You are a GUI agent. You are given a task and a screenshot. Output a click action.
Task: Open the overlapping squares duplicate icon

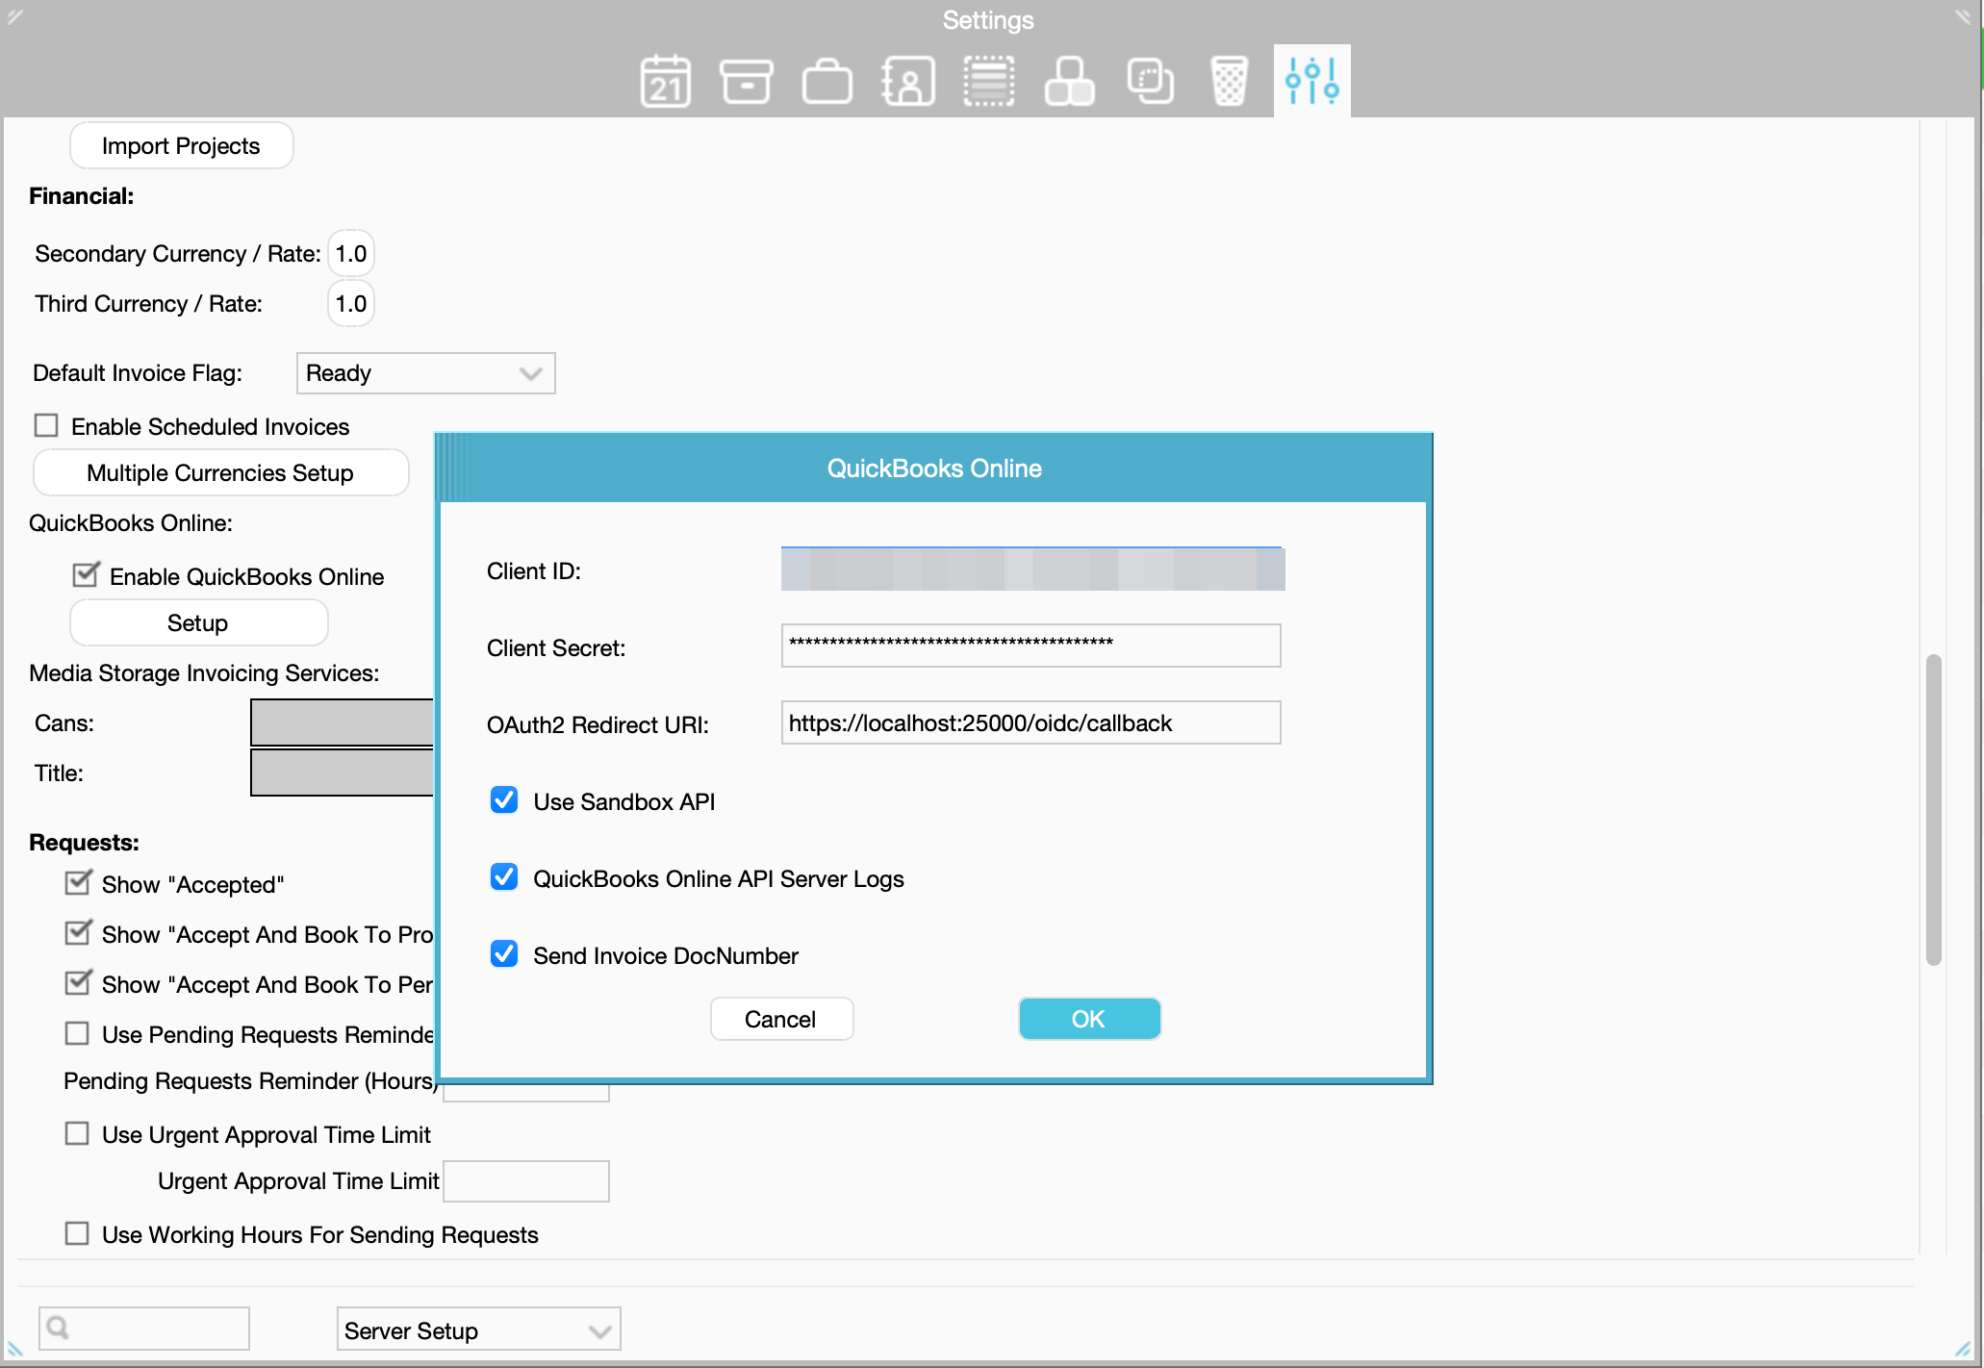point(1150,81)
